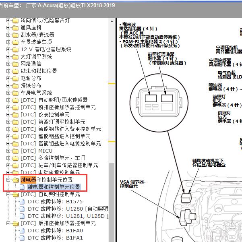Click the 网络通信 folder icon
242x242 pixels.
point(15,64)
